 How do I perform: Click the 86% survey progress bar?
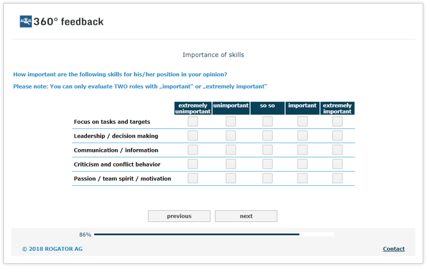[213, 235]
